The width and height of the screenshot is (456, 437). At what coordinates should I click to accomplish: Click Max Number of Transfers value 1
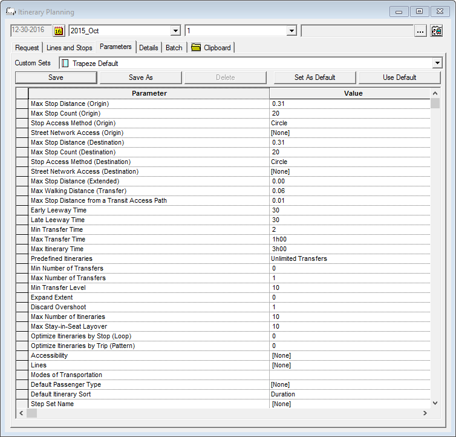tap(350, 278)
